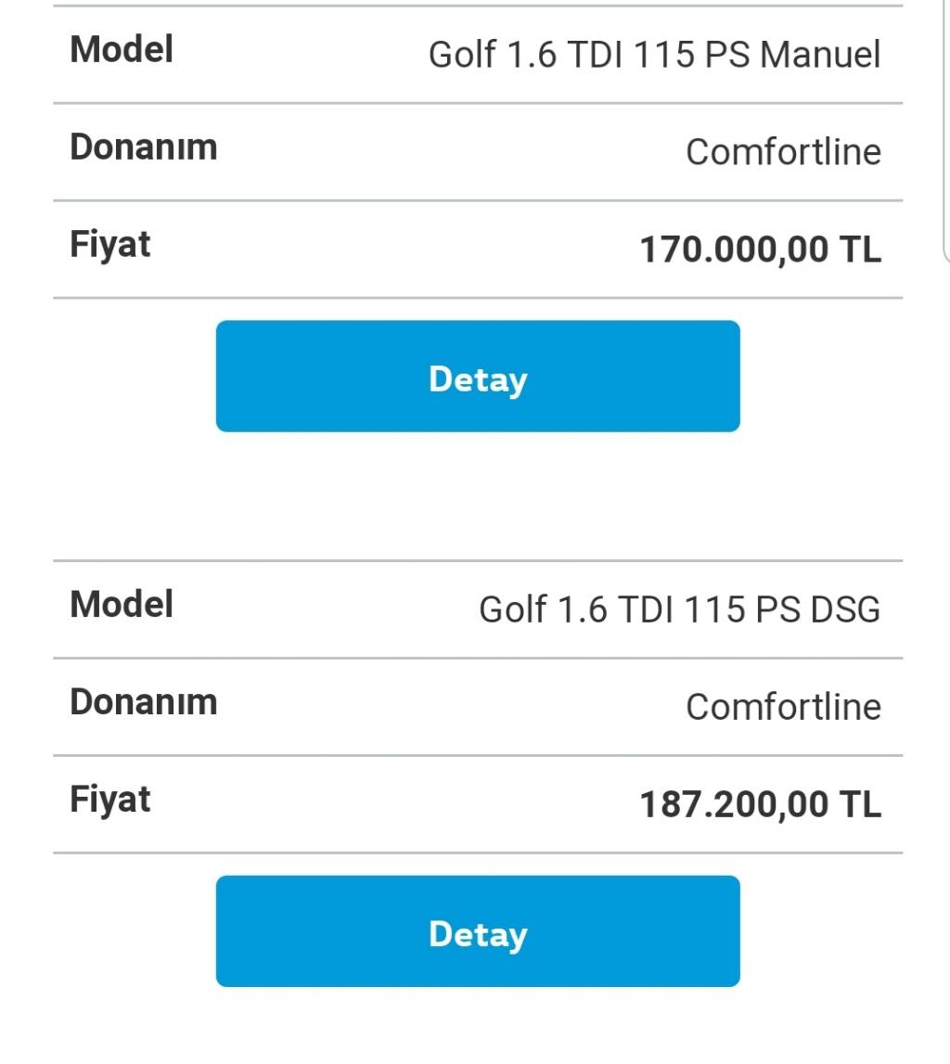The width and height of the screenshot is (950, 1064).
Task: Click the Fiyat label beside 187.200,00 TL
Action: (x=109, y=801)
